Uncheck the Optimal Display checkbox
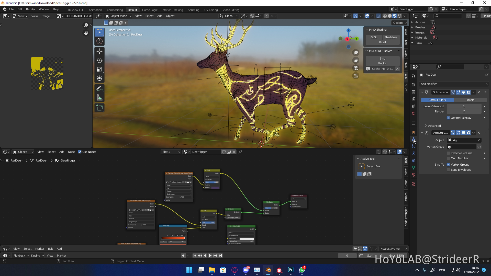Image resolution: width=491 pixels, height=276 pixels. tap(448, 118)
